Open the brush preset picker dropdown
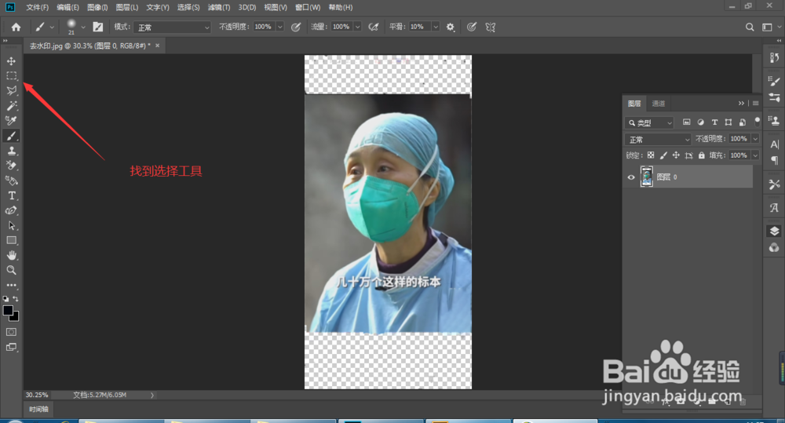 coord(83,27)
